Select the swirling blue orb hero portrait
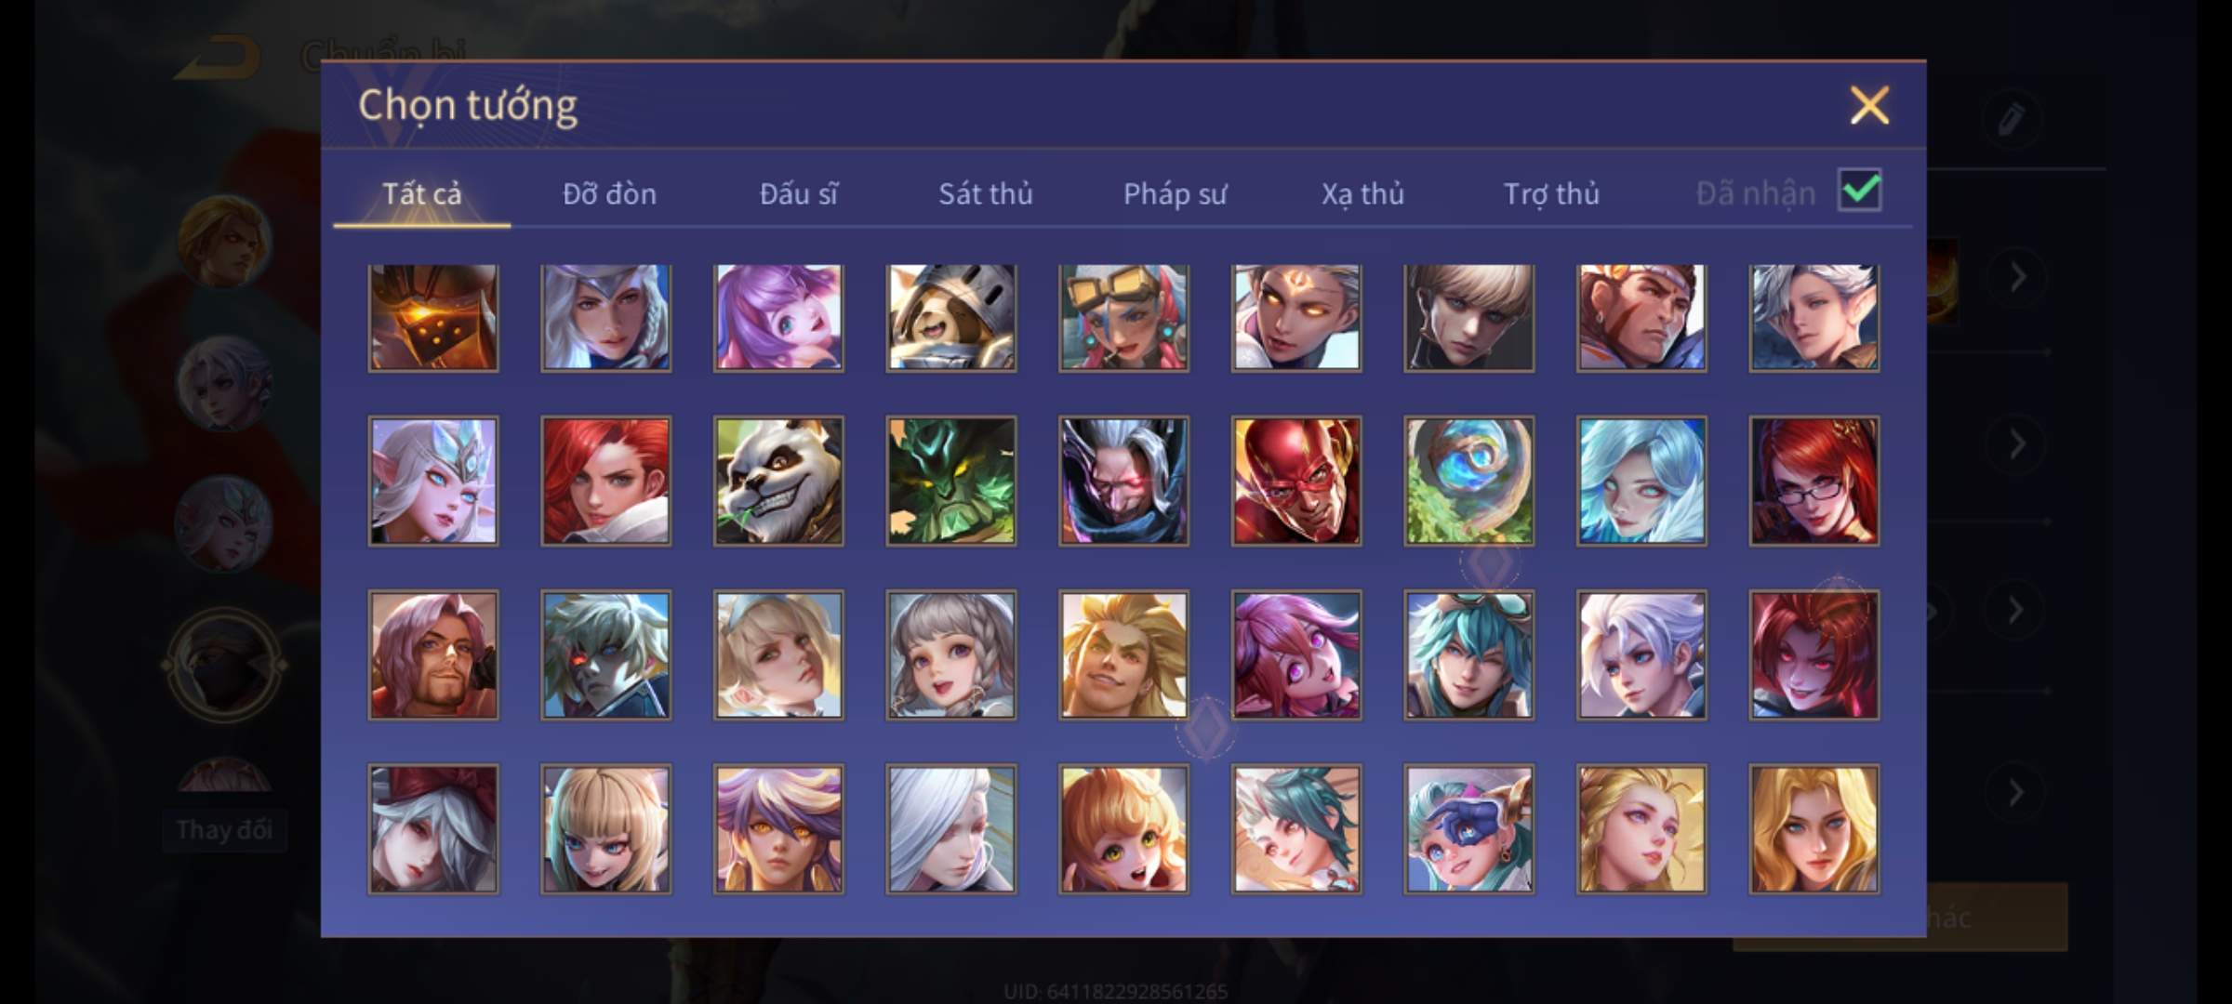The width and height of the screenshot is (2232, 1004). click(1469, 481)
